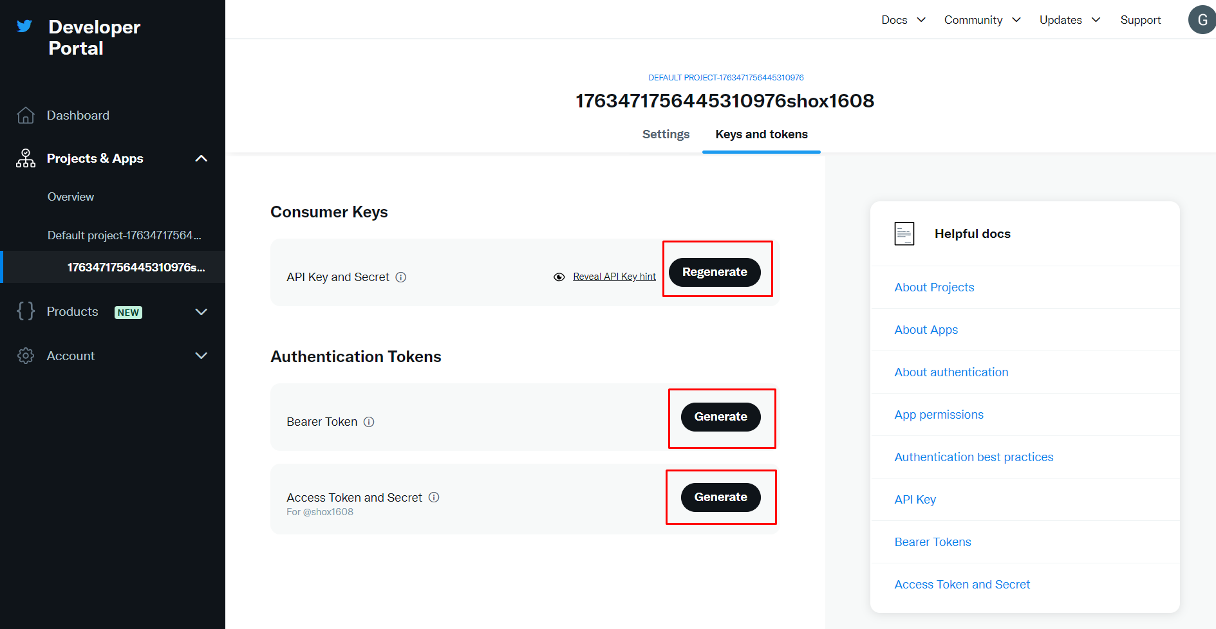The width and height of the screenshot is (1216, 629).
Task: Select Default project in the sidebar
Action: click(124, 235)
